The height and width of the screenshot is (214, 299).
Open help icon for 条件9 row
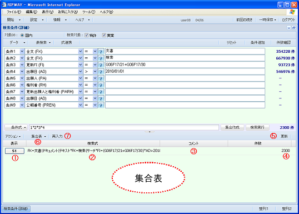pyautogui.click(x=101, y=105)
